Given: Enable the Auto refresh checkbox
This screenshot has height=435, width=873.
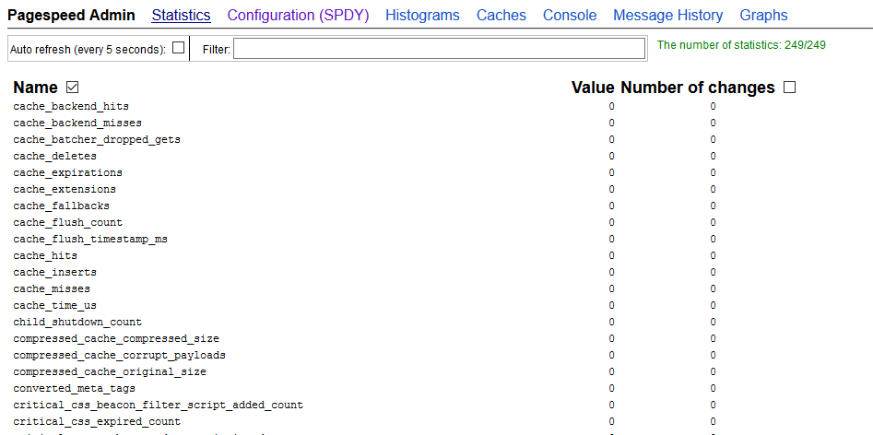Looking at the screenshot, I should [179, 48].
